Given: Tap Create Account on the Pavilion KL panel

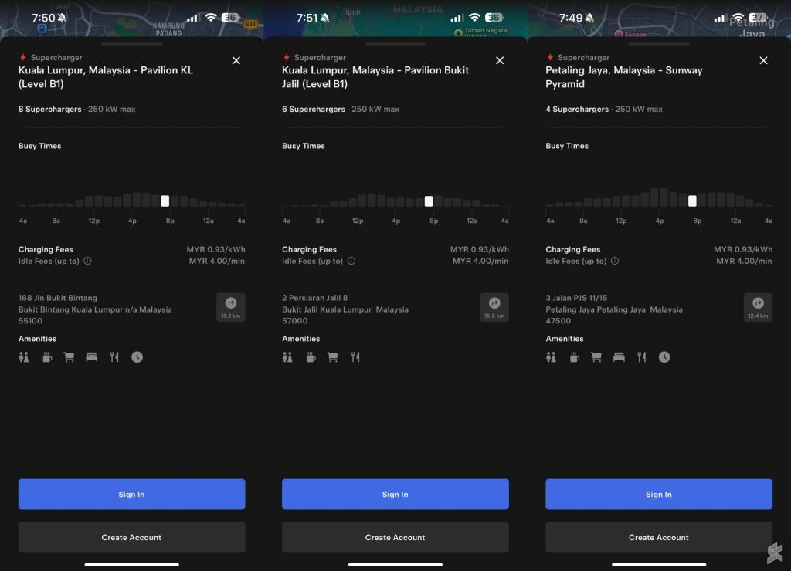Looking at the screenshot, I should 131,537.
